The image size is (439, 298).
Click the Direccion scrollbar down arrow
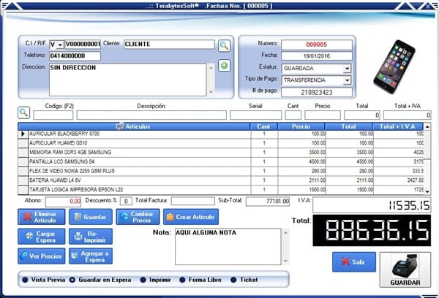click(211, 92)
